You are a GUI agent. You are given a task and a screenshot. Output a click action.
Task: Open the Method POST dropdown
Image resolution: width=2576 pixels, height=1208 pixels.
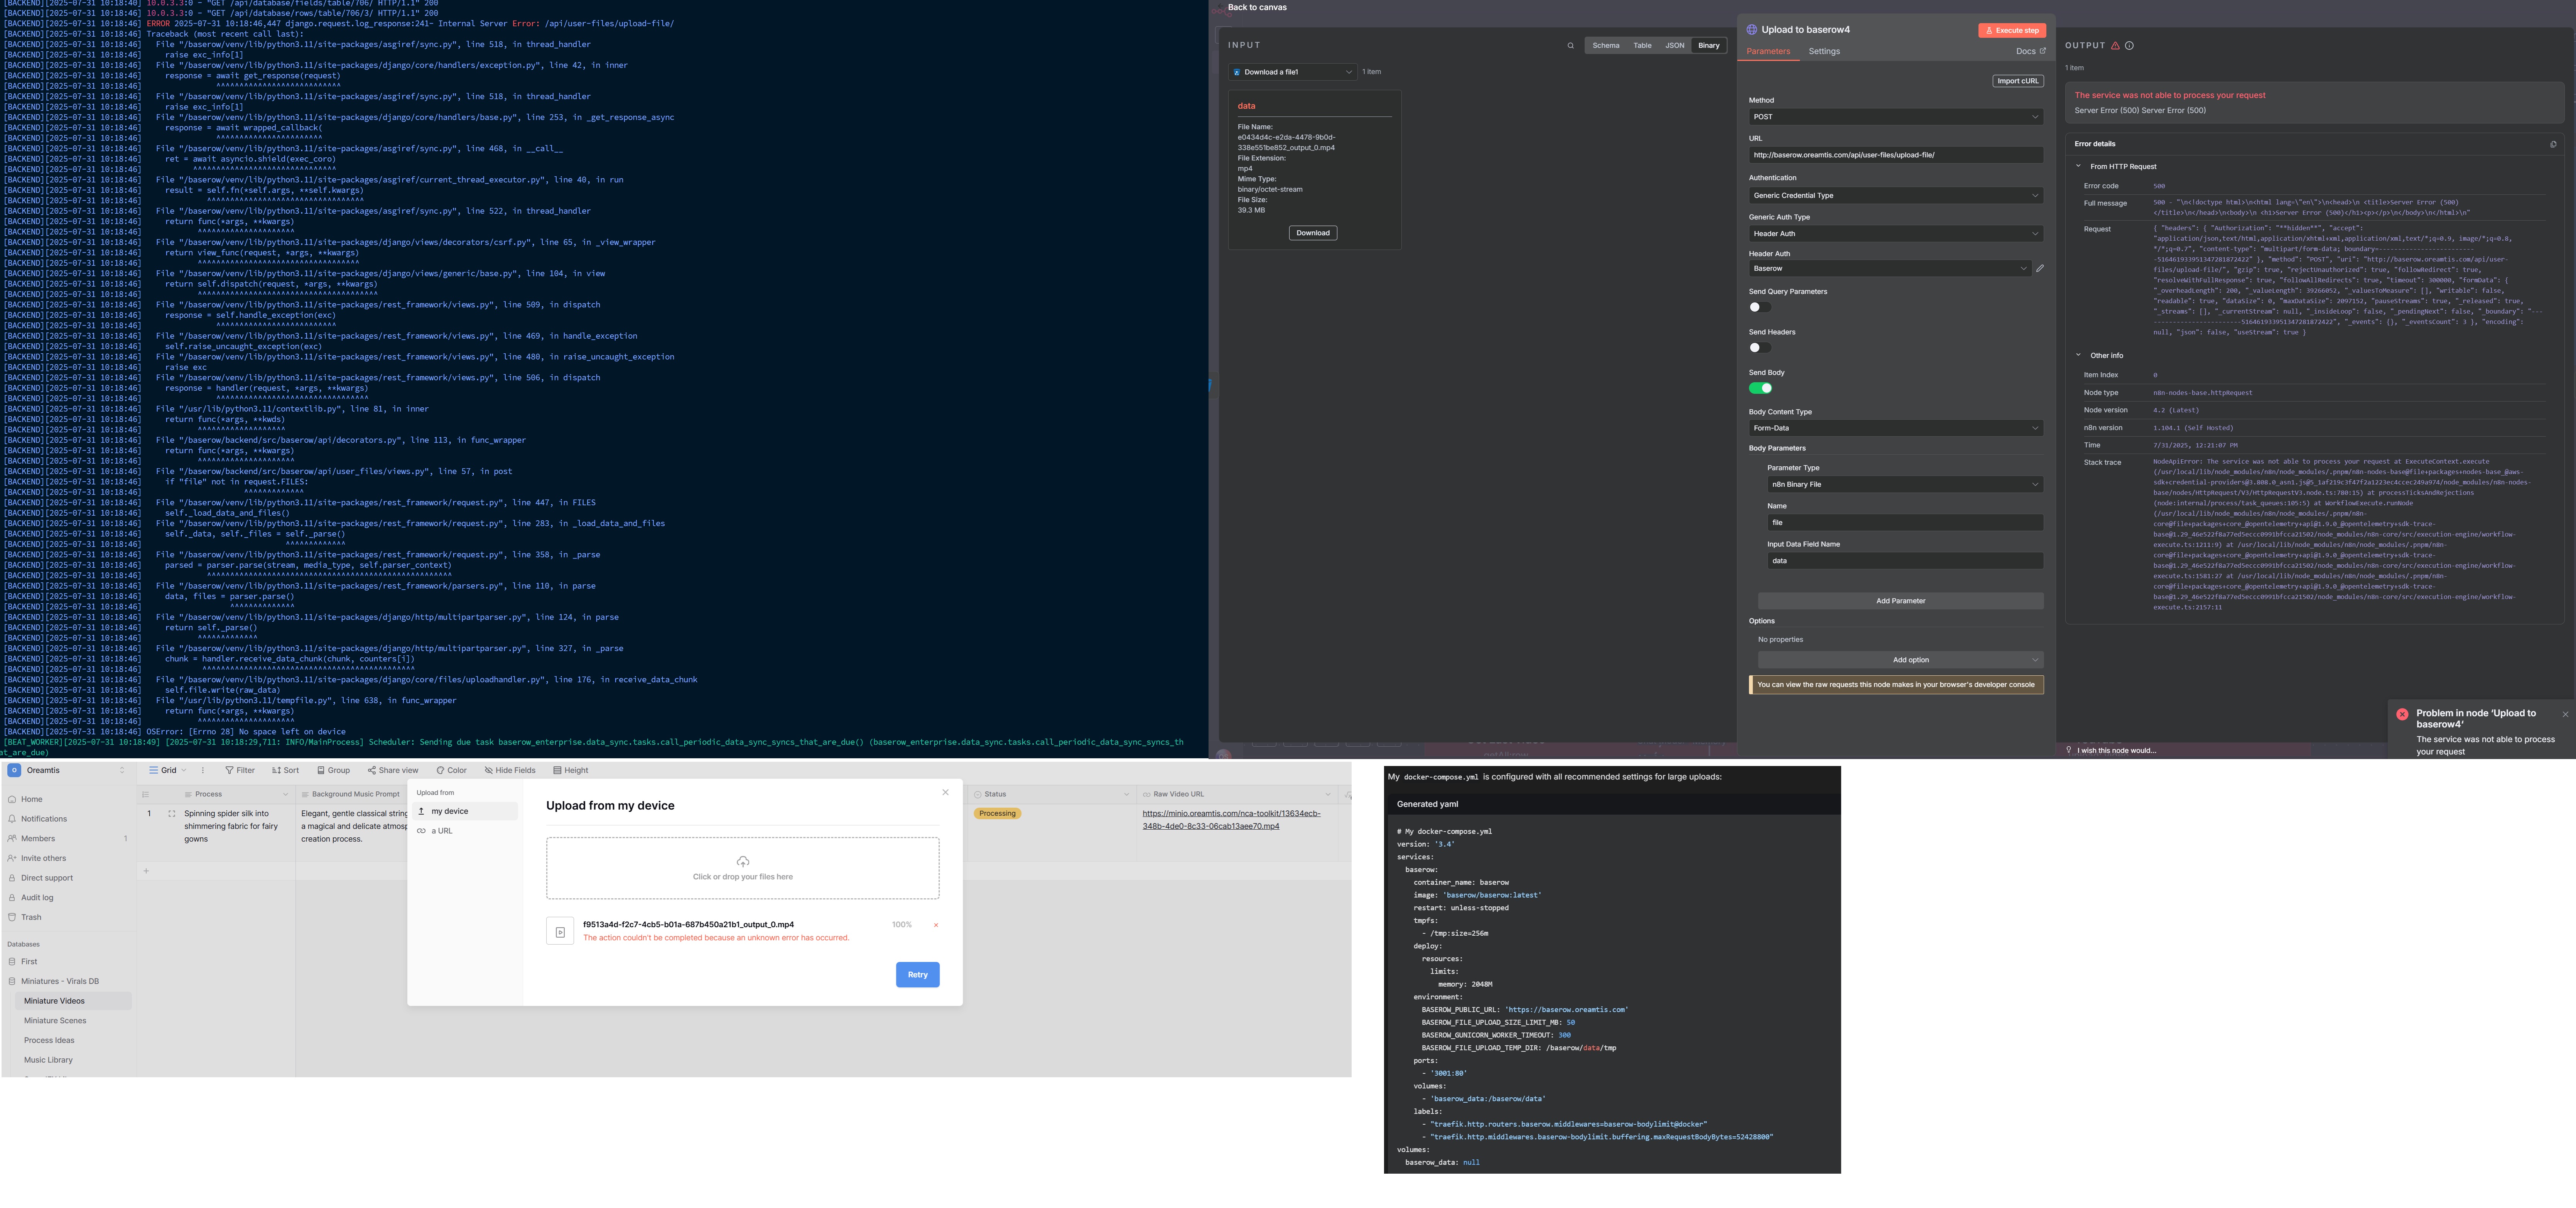[1895, 117]
